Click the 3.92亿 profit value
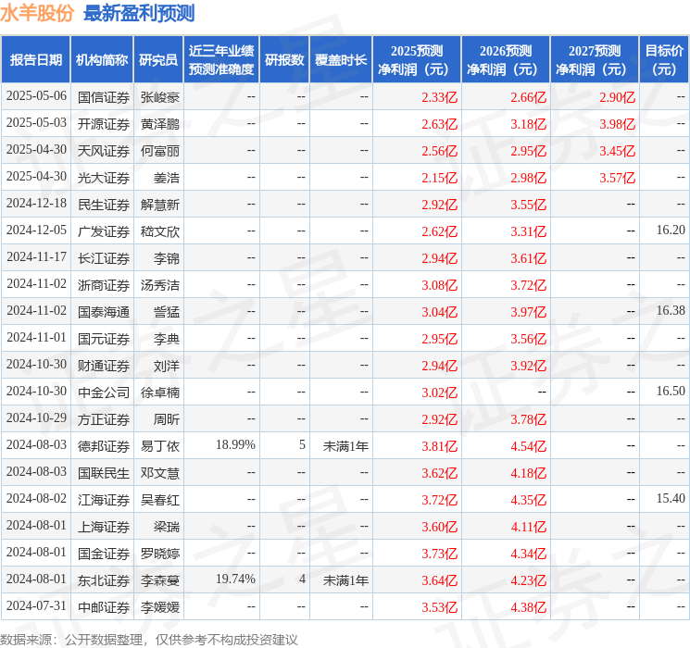The width and height of the screenshot is (690, 648). pyautogui.click(x=528, y=366)
